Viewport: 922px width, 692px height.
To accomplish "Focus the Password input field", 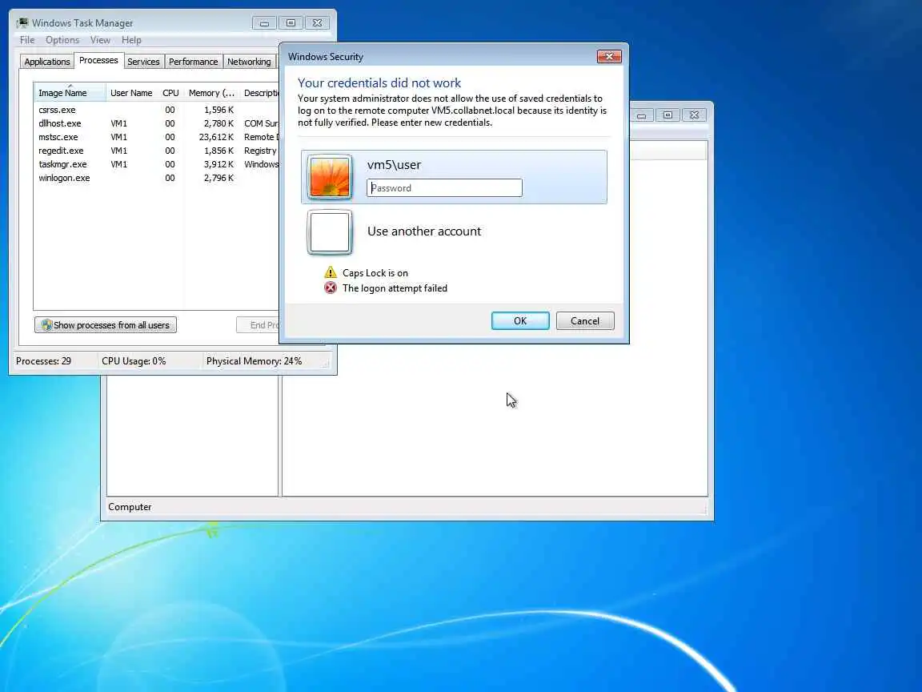I will click(x=444, y=188).
